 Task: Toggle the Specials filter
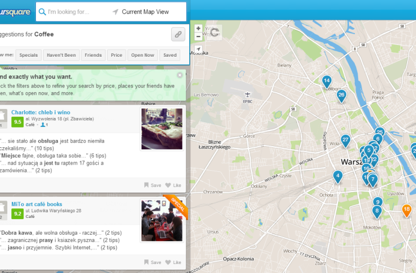tap(29, 55)
